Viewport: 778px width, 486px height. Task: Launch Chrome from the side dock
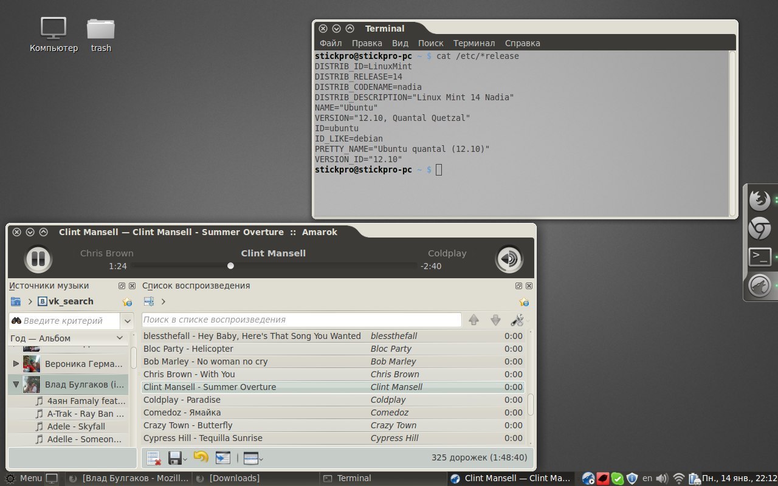(760, 228)
